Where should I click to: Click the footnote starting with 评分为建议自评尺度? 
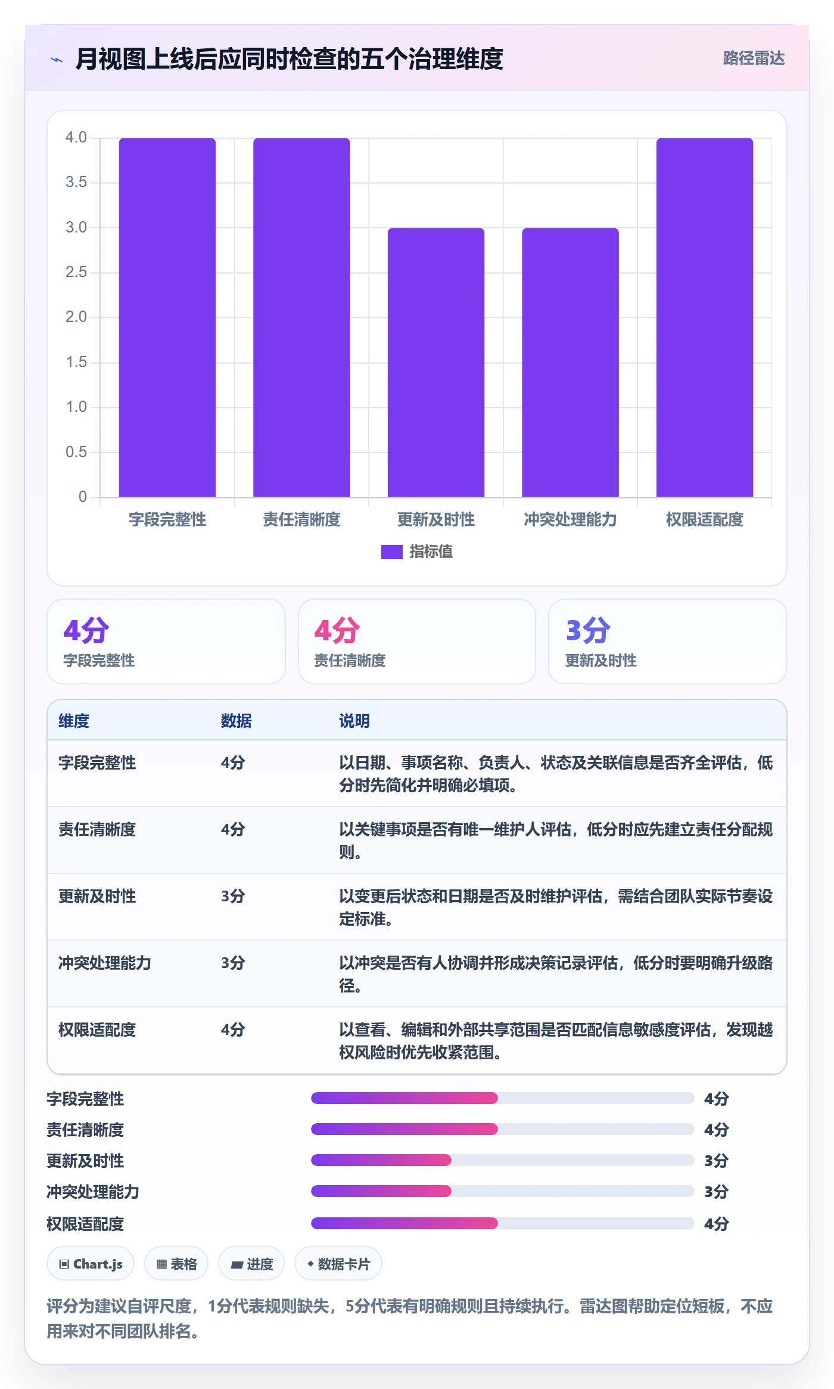pos(410,1319)
